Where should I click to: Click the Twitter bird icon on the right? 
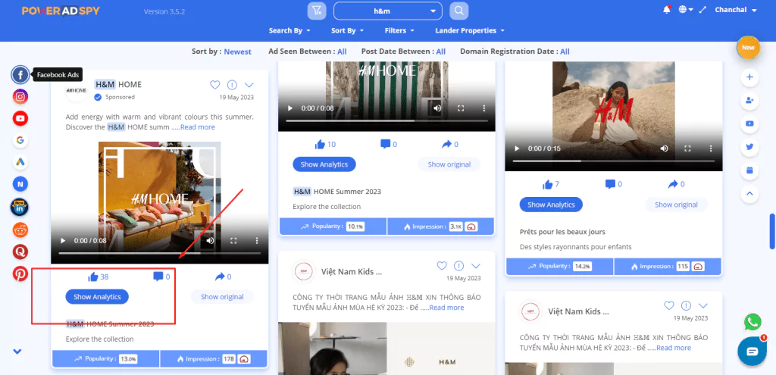pyautogui.click(x=749, y=147)
